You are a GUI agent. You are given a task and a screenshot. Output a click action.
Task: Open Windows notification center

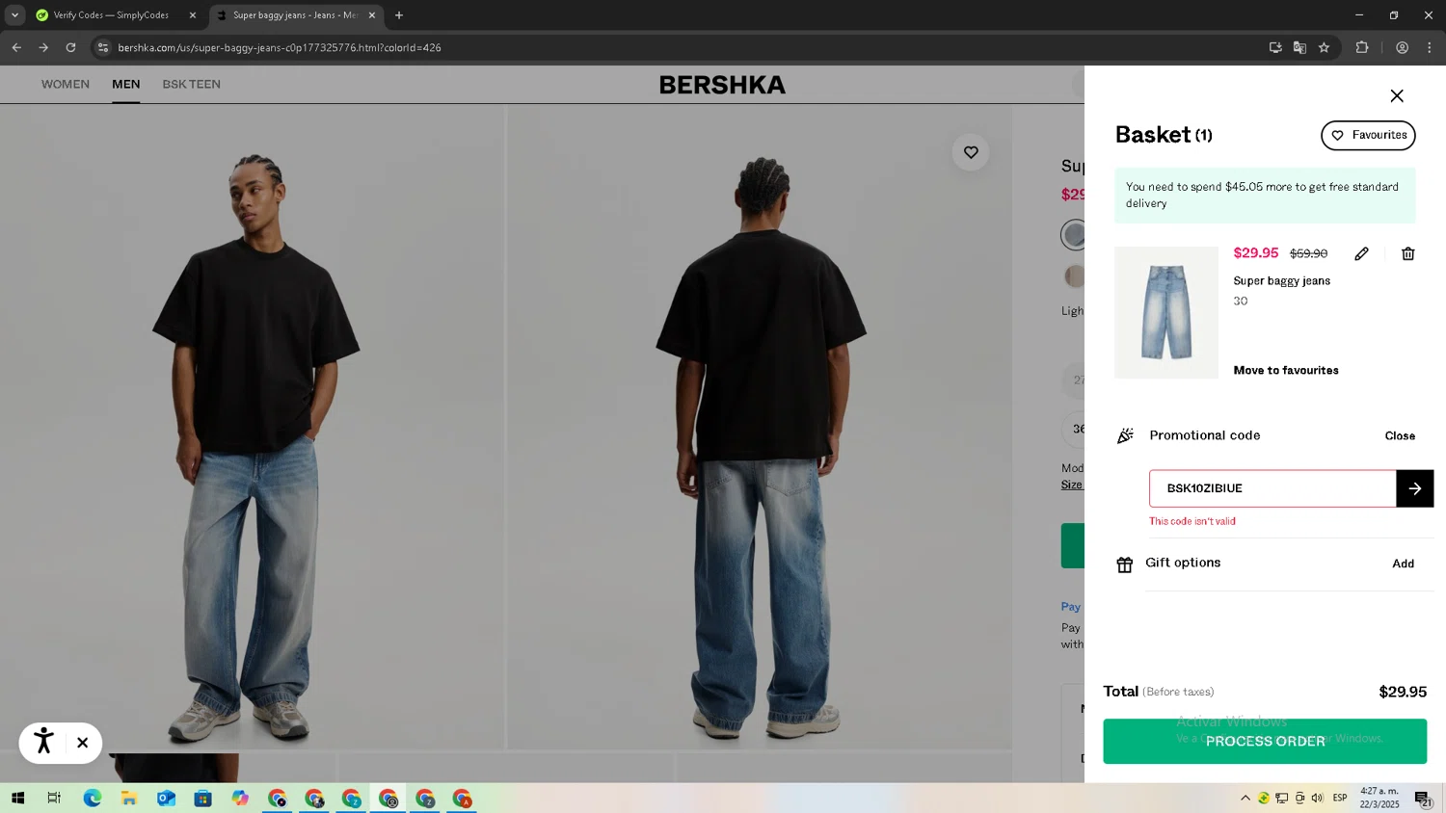point(1423,799)
